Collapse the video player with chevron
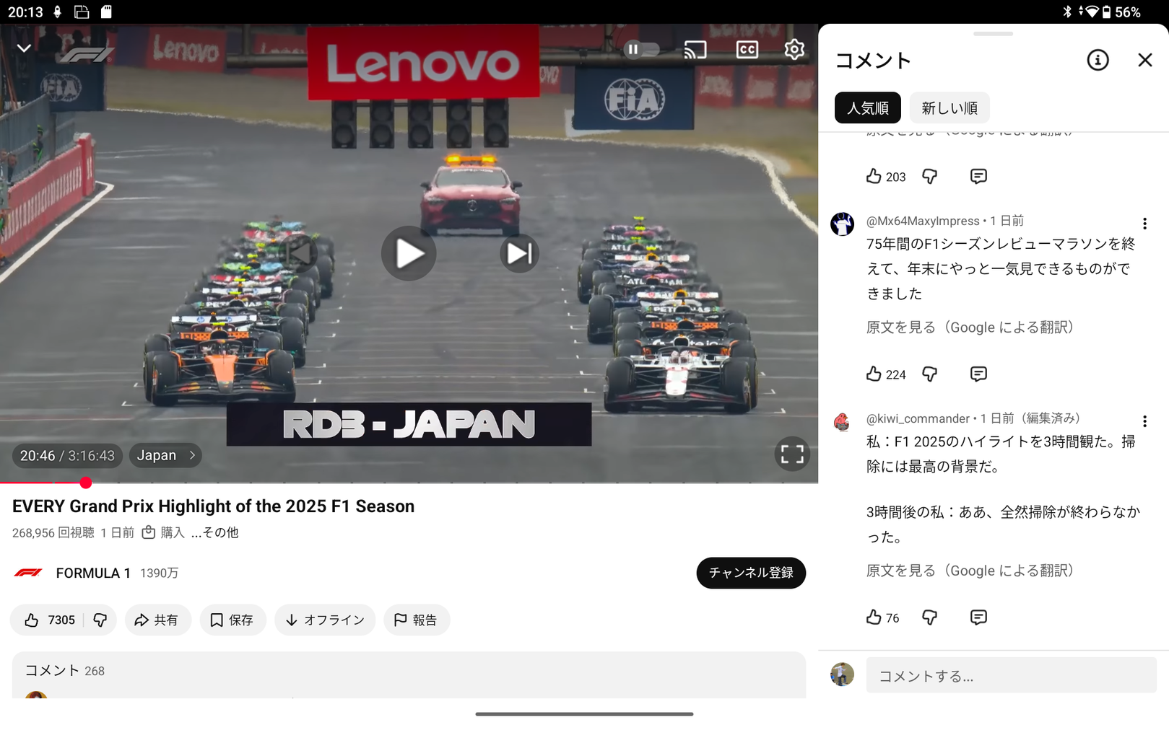 pyautogui.click(x=24, y=48)
